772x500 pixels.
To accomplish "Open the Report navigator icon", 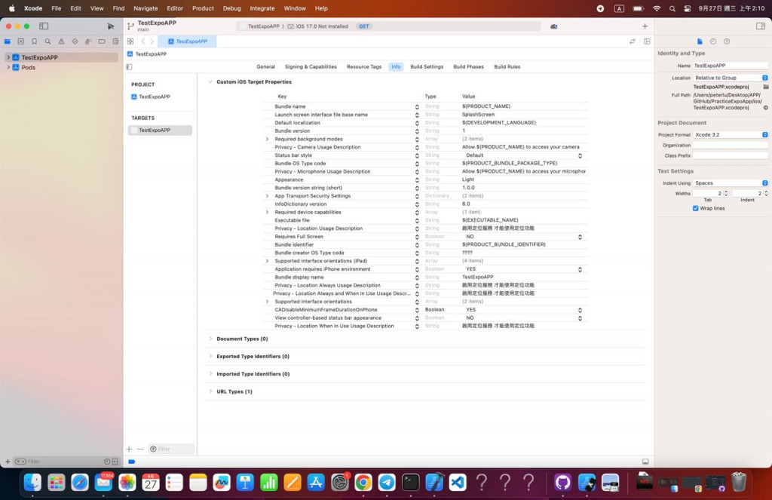I will [x=115, y=41].
